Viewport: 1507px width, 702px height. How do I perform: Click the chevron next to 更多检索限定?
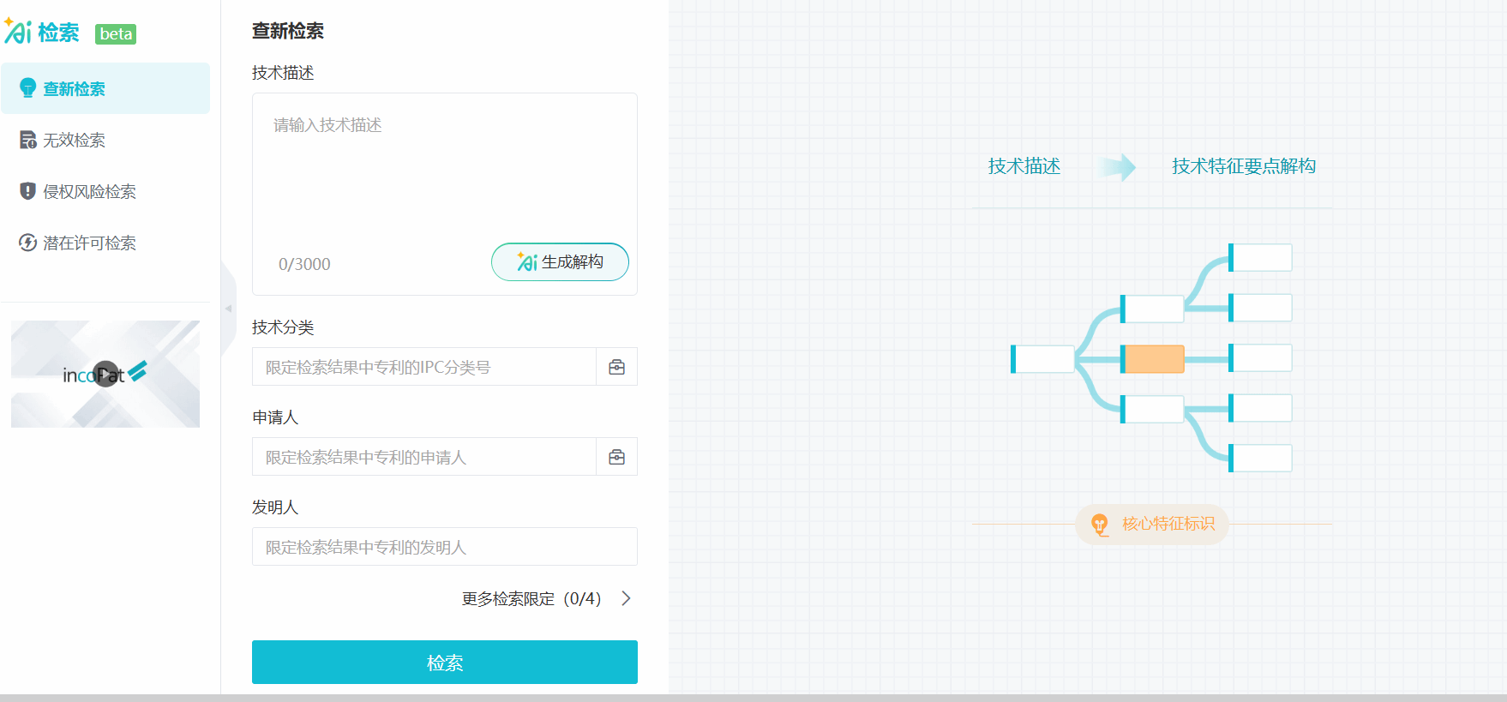click(x=627, y=598)
